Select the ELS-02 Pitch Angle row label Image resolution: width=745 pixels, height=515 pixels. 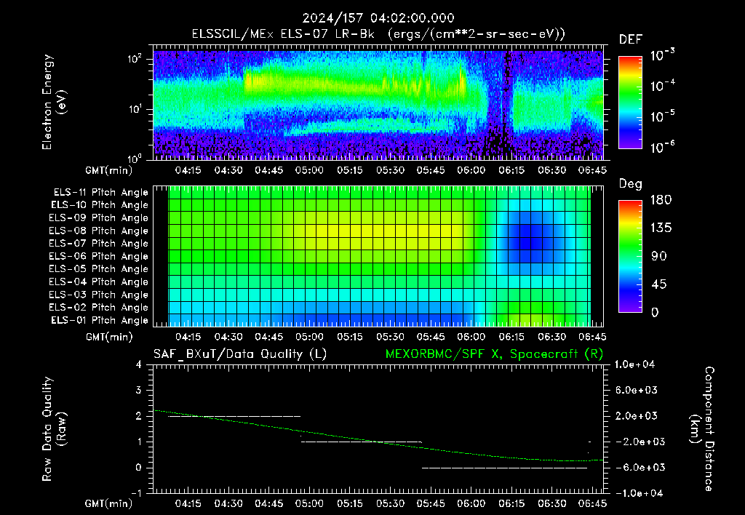(99, 308)
